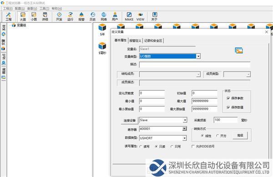Click the 最大值 field with 999999999

tap(205, 101)
